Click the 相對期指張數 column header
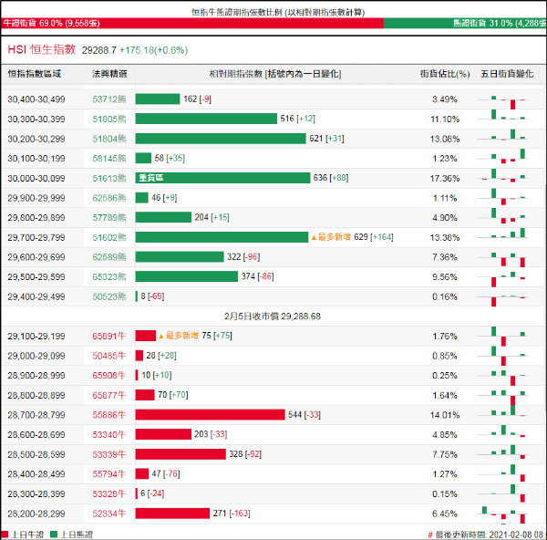Viewport: 547px width, 540px height. (275, 74)
